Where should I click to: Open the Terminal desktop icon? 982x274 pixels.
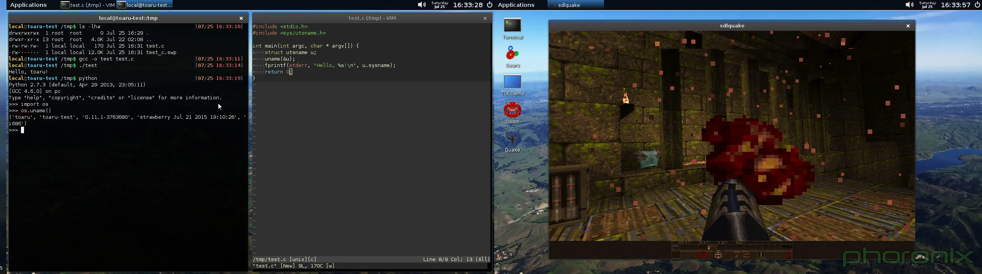(513, 29)
